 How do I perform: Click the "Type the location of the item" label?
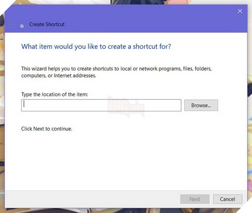[x=54, y=94]
